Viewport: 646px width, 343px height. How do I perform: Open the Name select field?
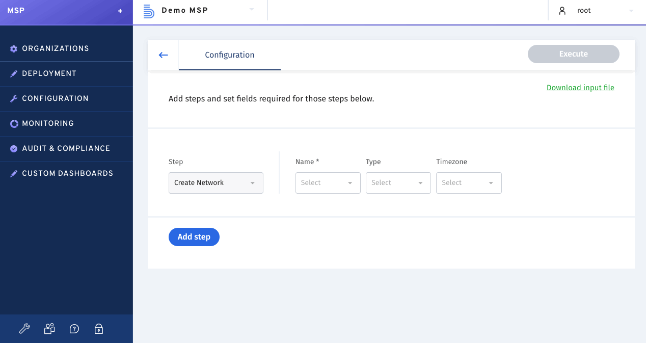[x=328, y=182]
